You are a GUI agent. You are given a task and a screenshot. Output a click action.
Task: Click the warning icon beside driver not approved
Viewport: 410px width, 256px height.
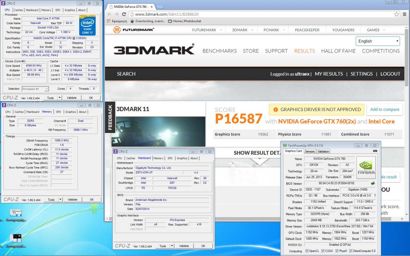[x=276, y=109]
